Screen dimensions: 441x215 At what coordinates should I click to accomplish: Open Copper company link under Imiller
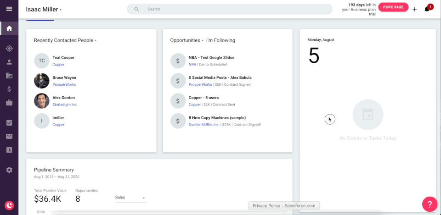[58, 125]
